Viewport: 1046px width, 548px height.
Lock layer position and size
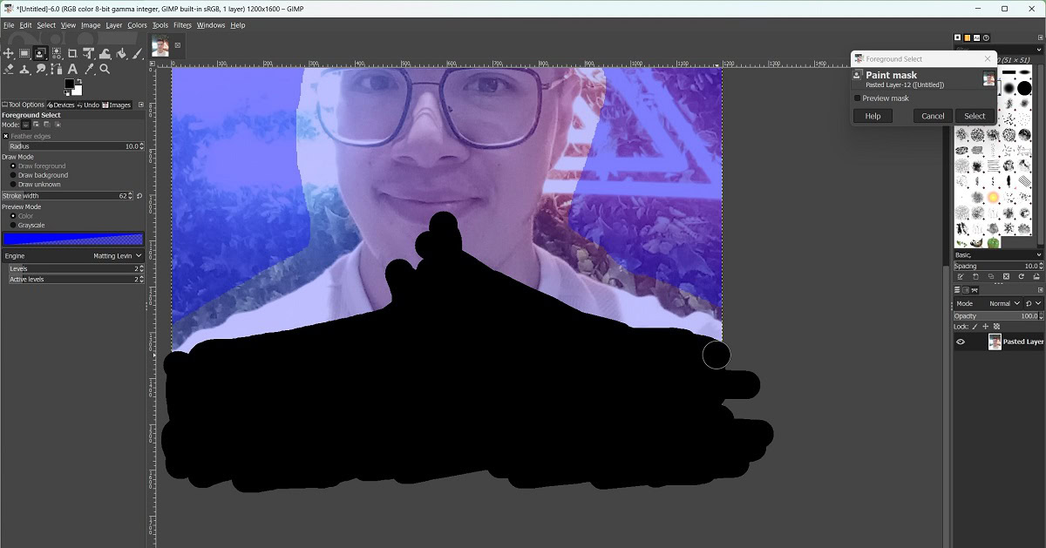(x=986, y=327)
